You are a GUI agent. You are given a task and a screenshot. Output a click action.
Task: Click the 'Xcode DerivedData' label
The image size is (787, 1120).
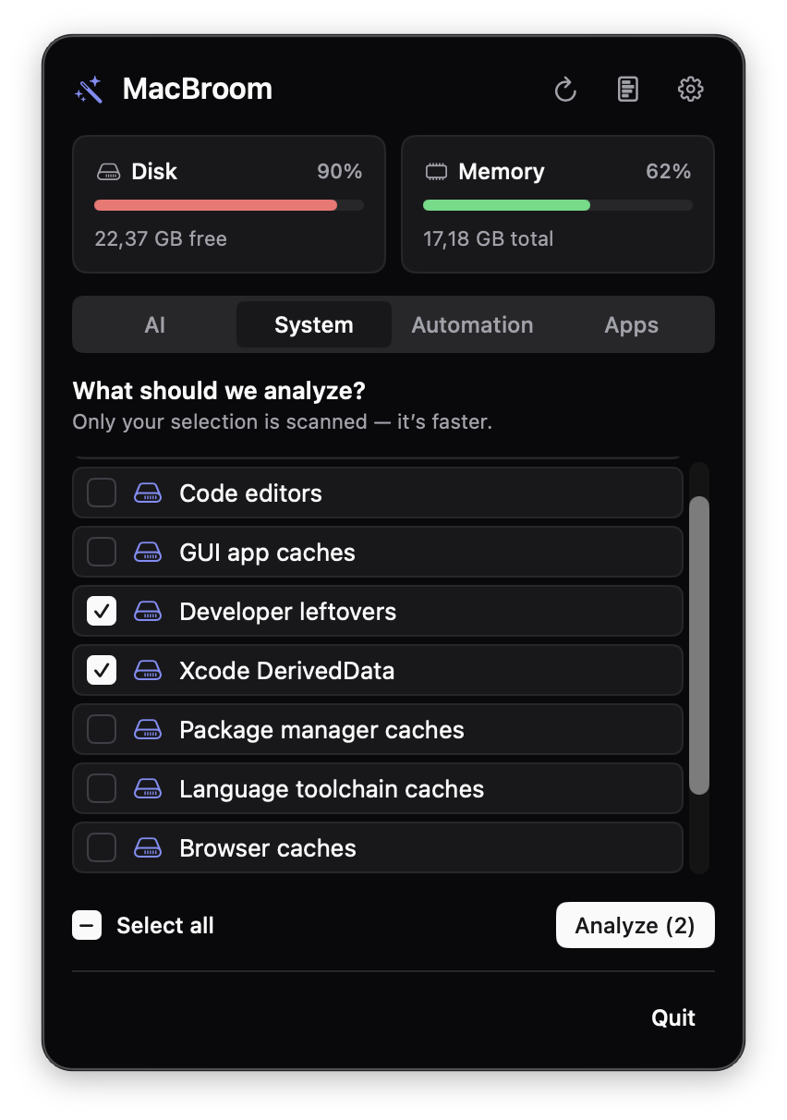tap(287, 671)
